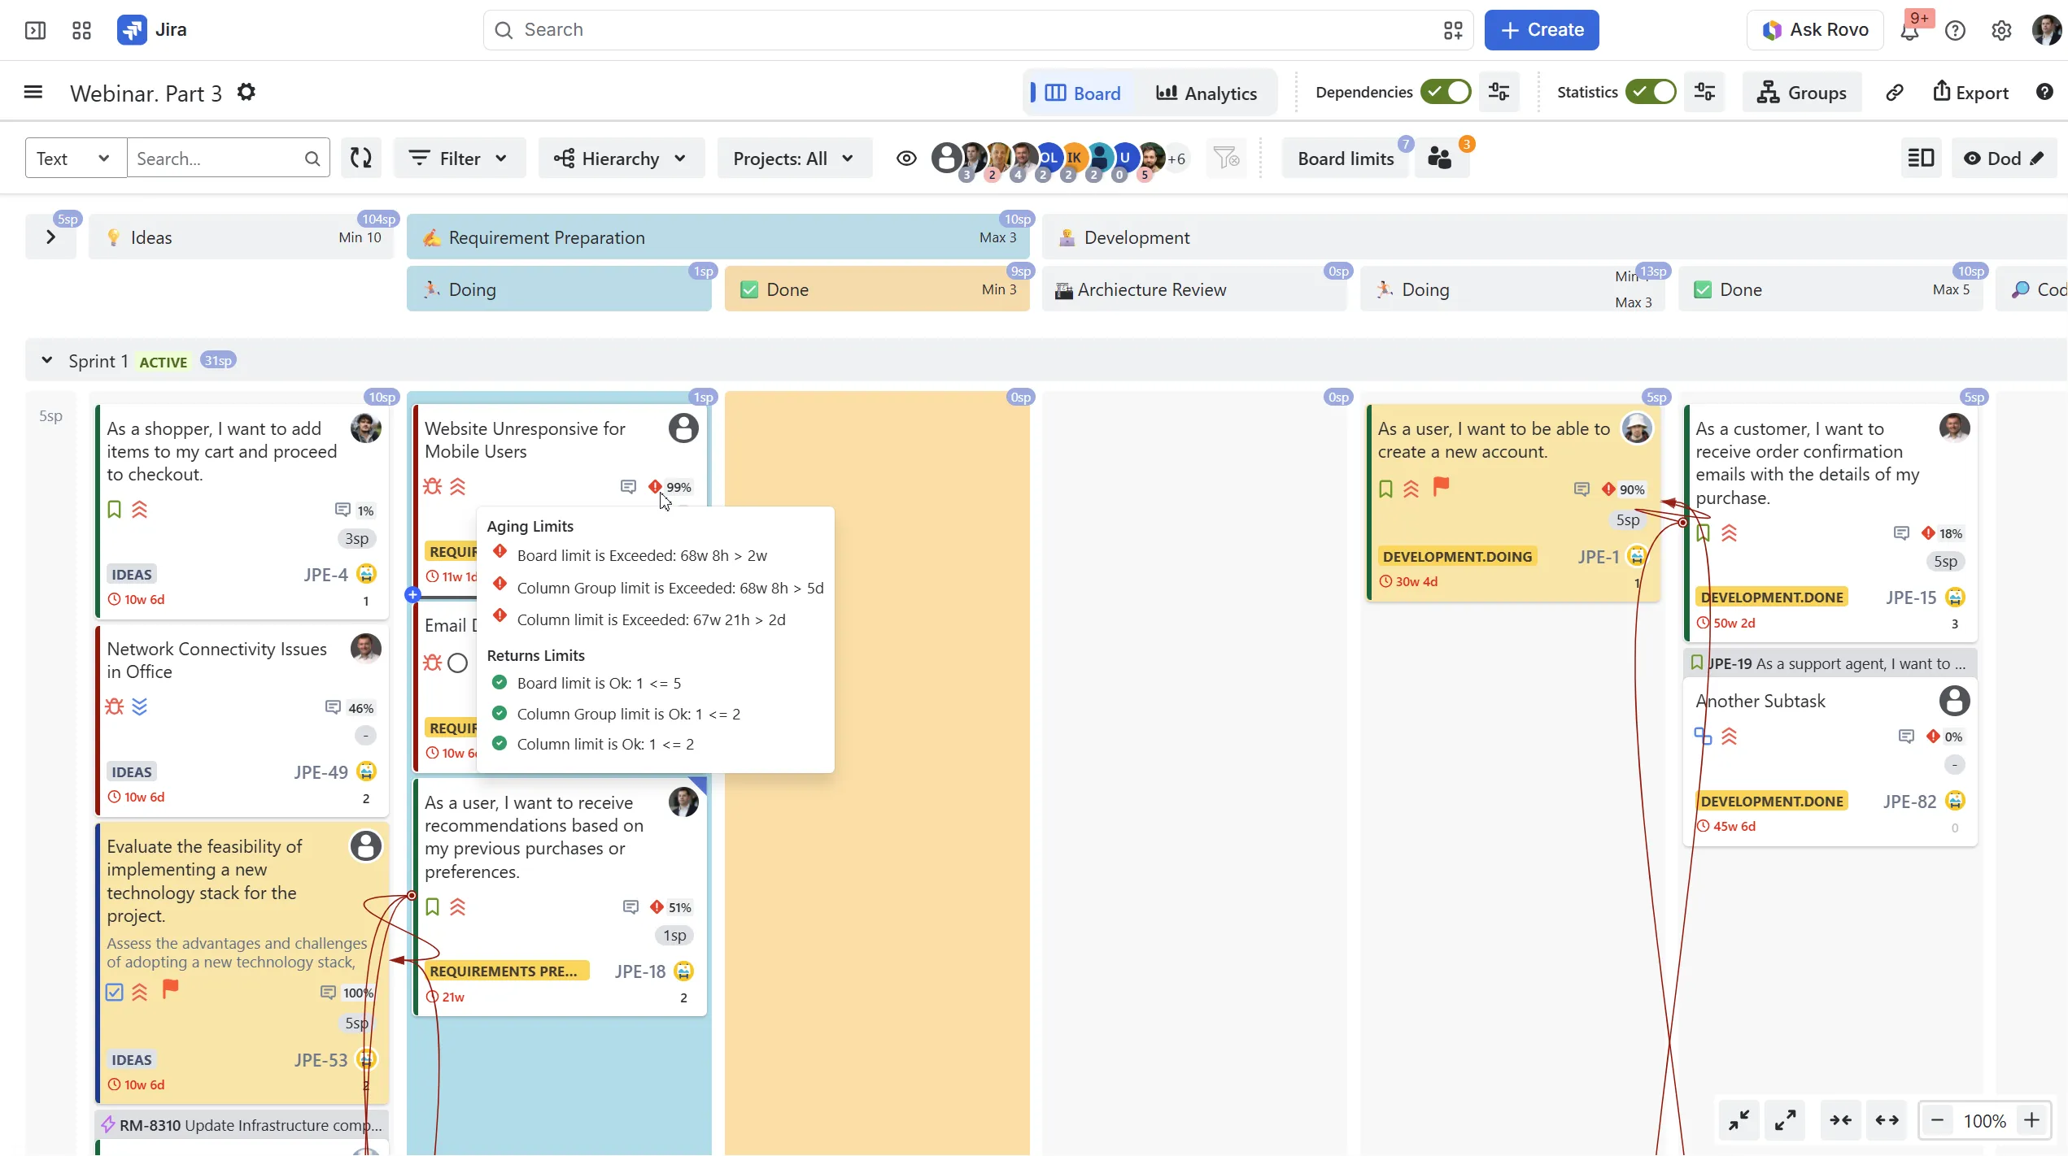Open the hamburger menu beside board title
Viewport: 2068px width, 1156px height.
point(33,92)
